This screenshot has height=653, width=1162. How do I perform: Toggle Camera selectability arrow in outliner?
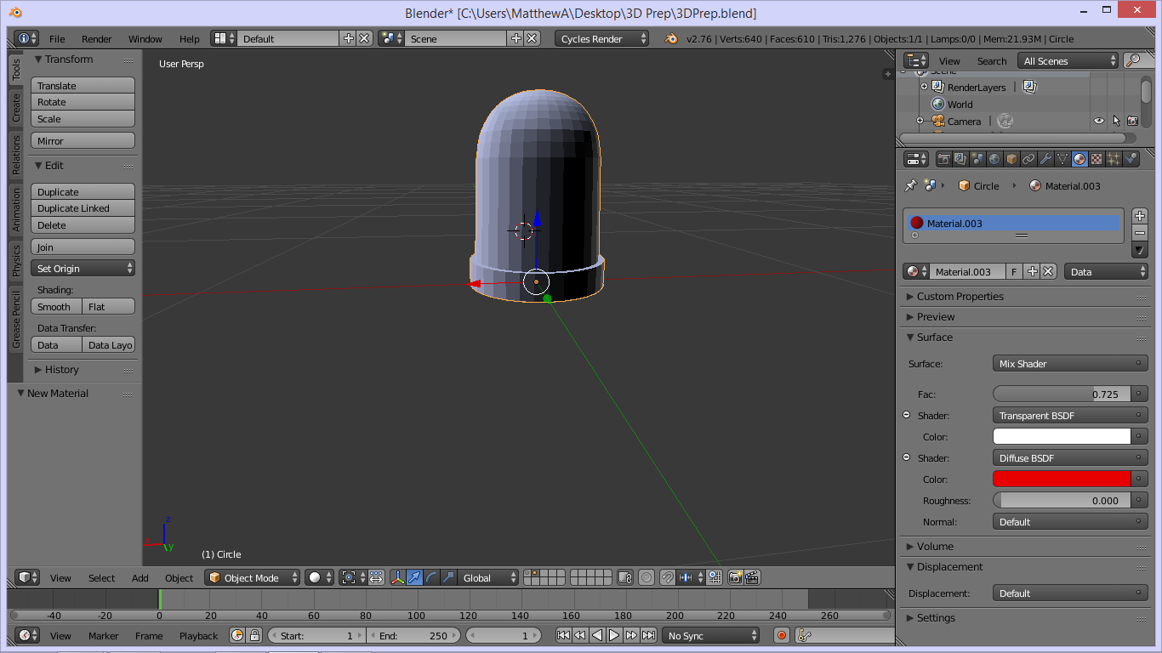[x=1115, y=121]
